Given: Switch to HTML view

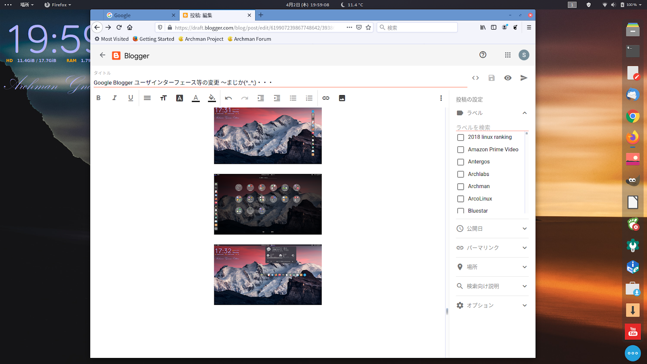Looking at the screenshot, I should (476, 78).
